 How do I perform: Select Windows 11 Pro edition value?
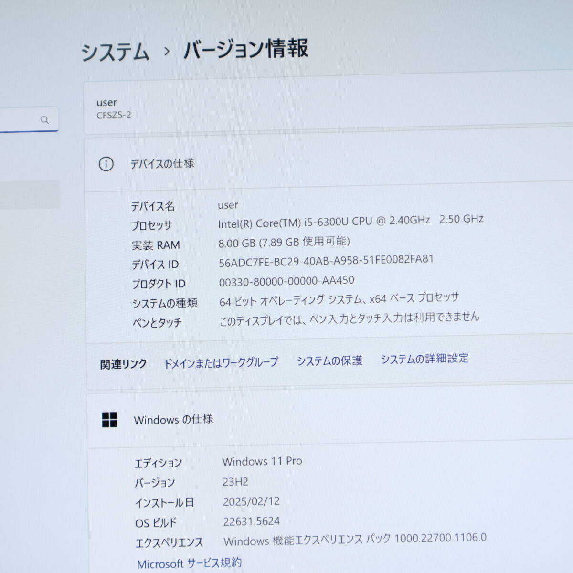click(262, 461)
